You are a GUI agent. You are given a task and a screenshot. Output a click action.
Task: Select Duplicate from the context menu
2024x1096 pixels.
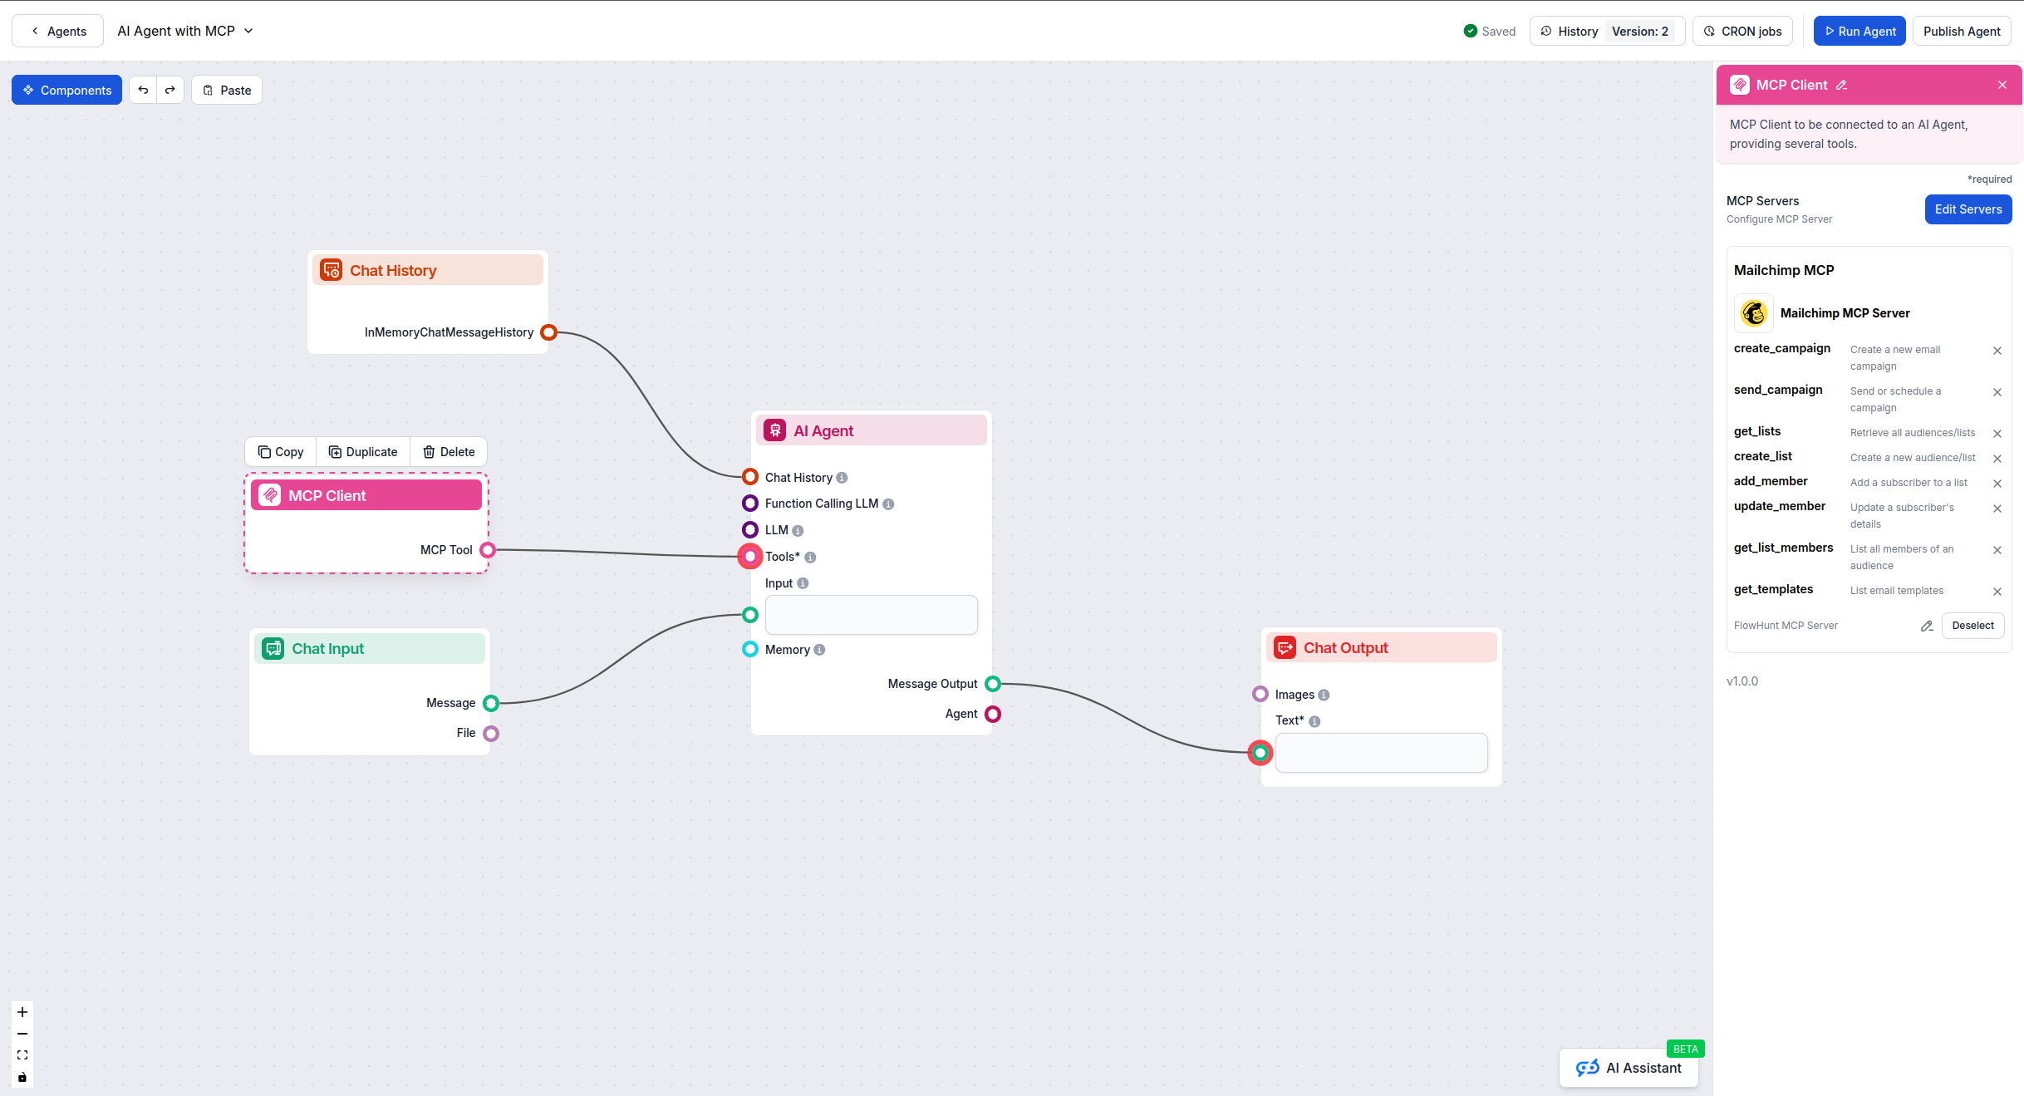click(x=363, y=451)
